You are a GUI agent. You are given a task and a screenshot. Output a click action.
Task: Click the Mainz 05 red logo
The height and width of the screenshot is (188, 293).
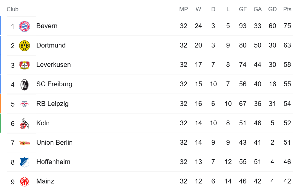pyautogui.click(x=25, y=181)
